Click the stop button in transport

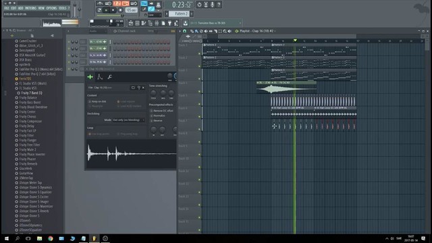(x=113, y=10)
